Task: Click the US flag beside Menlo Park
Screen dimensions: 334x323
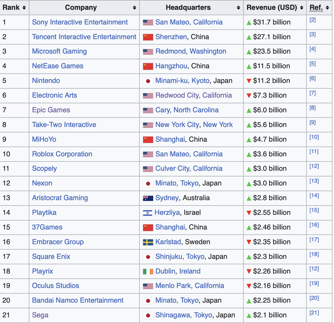Action: (148, 286)
